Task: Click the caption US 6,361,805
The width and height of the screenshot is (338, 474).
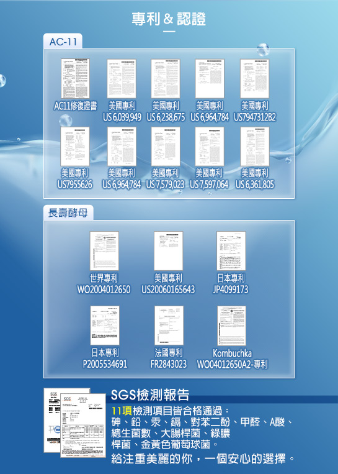Action: [255, 185]
